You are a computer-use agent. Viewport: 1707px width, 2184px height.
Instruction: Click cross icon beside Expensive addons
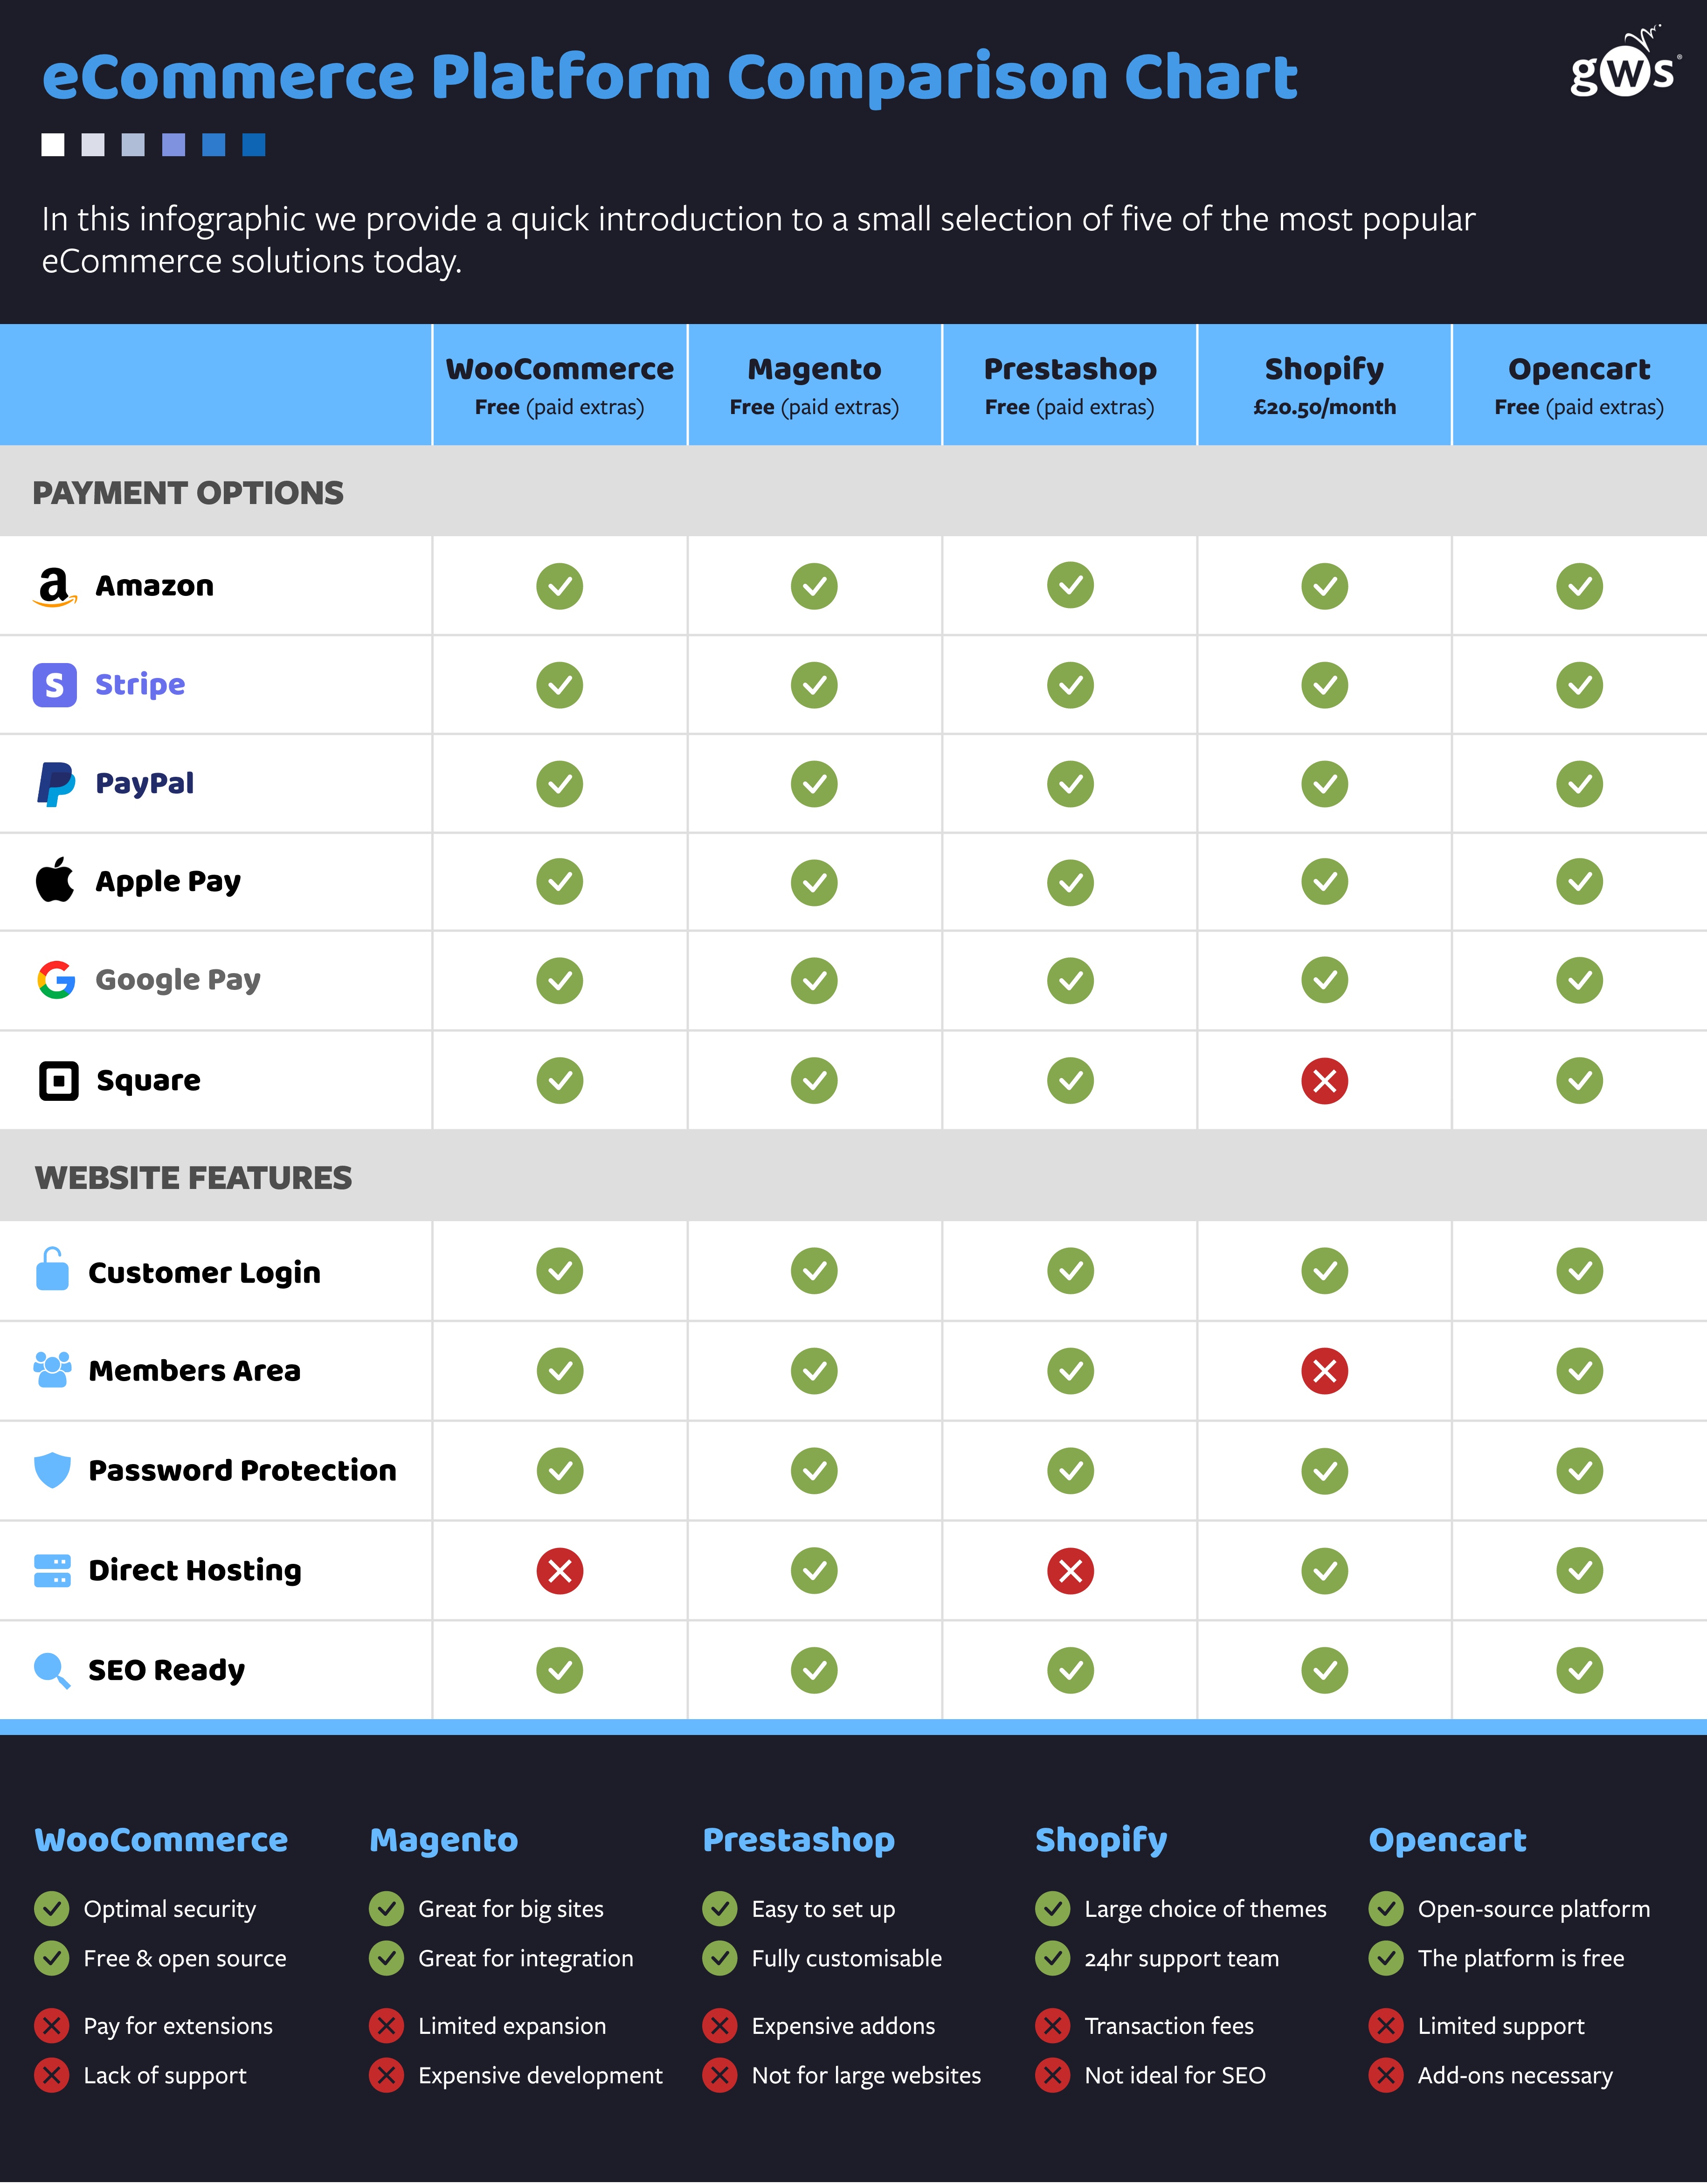(x=720, y=2026)
